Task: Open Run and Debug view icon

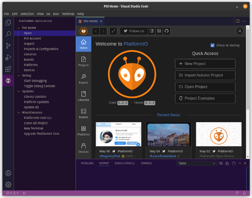Action: point(8,57)
